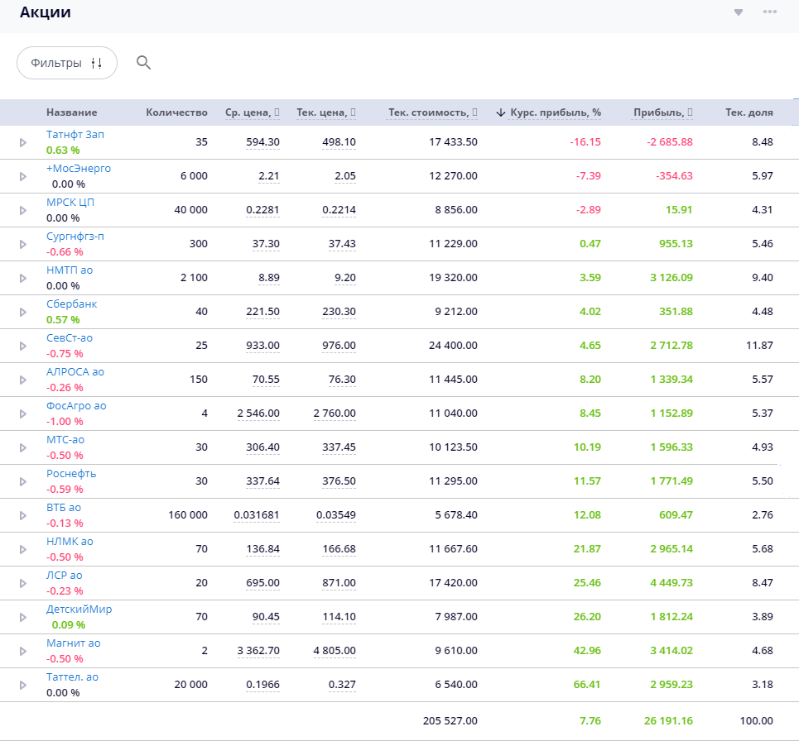Click total profit 26 191.16
Screen dimensions: 799x741
(x=668, y=721)
